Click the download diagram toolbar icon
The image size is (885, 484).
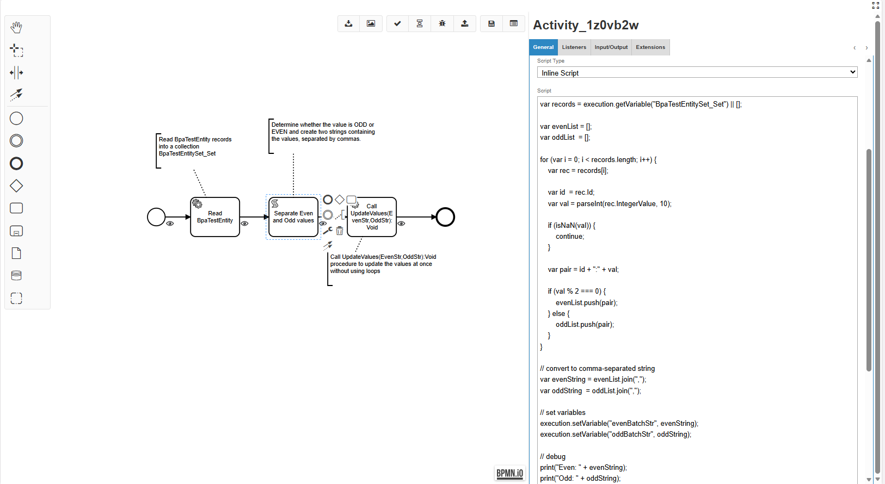(349, 23)
